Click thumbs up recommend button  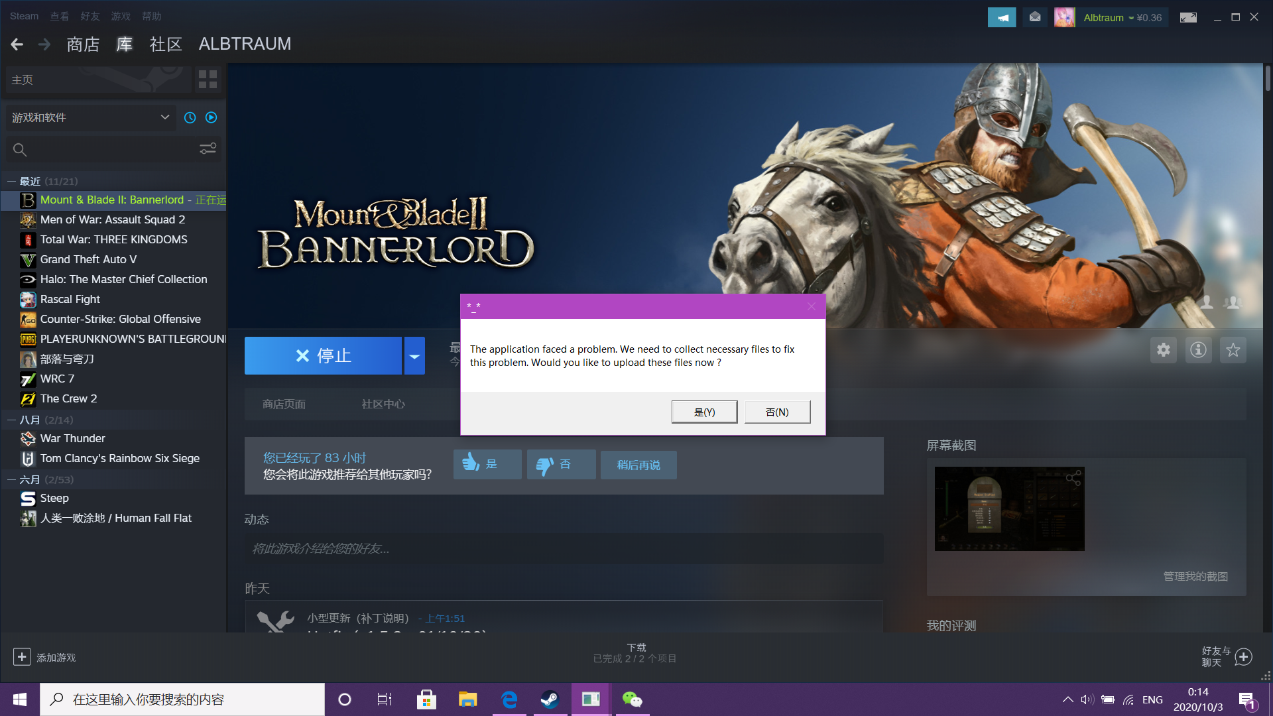487,464
